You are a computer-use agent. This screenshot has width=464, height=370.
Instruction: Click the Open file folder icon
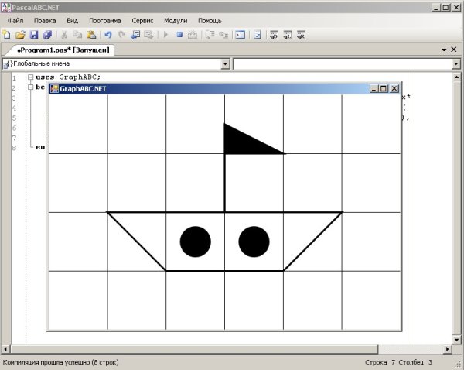[x=21, y=35]
